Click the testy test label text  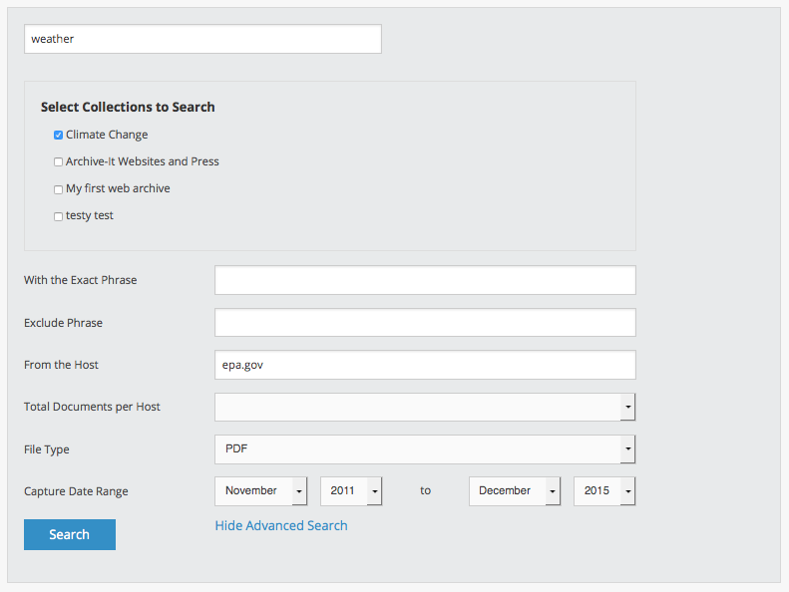(90, 215)
